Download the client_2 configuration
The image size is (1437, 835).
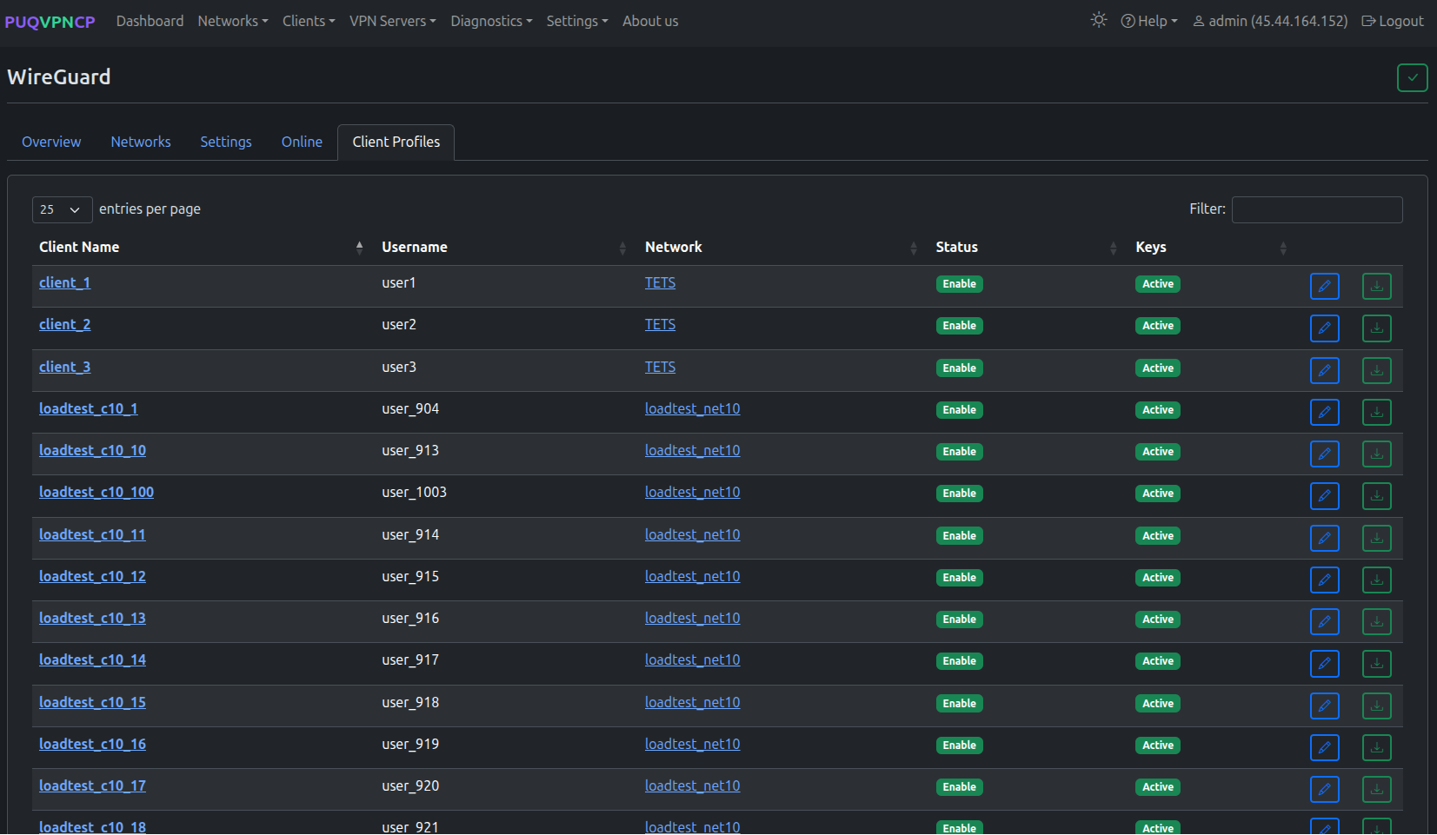1377,328
